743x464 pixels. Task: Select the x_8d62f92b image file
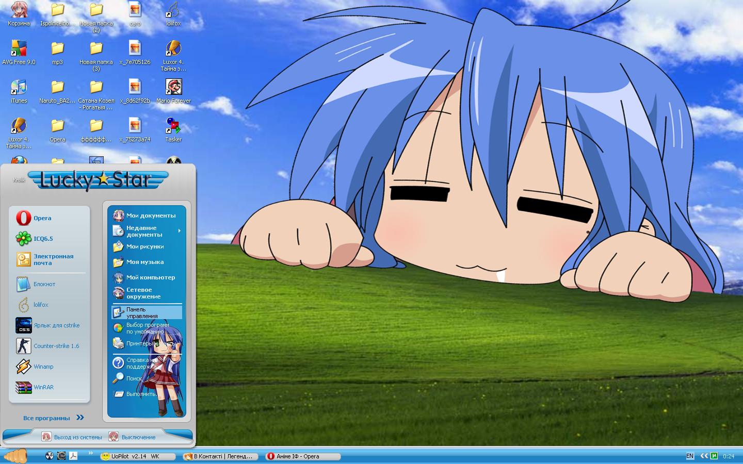pyautogui.click(x=135, y=91)
